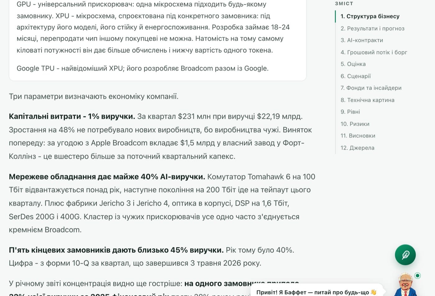Click the line 'Цифра - з форми 10-Q за квартал'
The image size is (435, 296).
tap(135, 263)
